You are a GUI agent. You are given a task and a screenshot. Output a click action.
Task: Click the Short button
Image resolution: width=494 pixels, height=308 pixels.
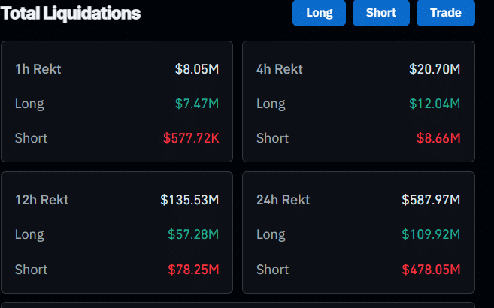(380, 13)
